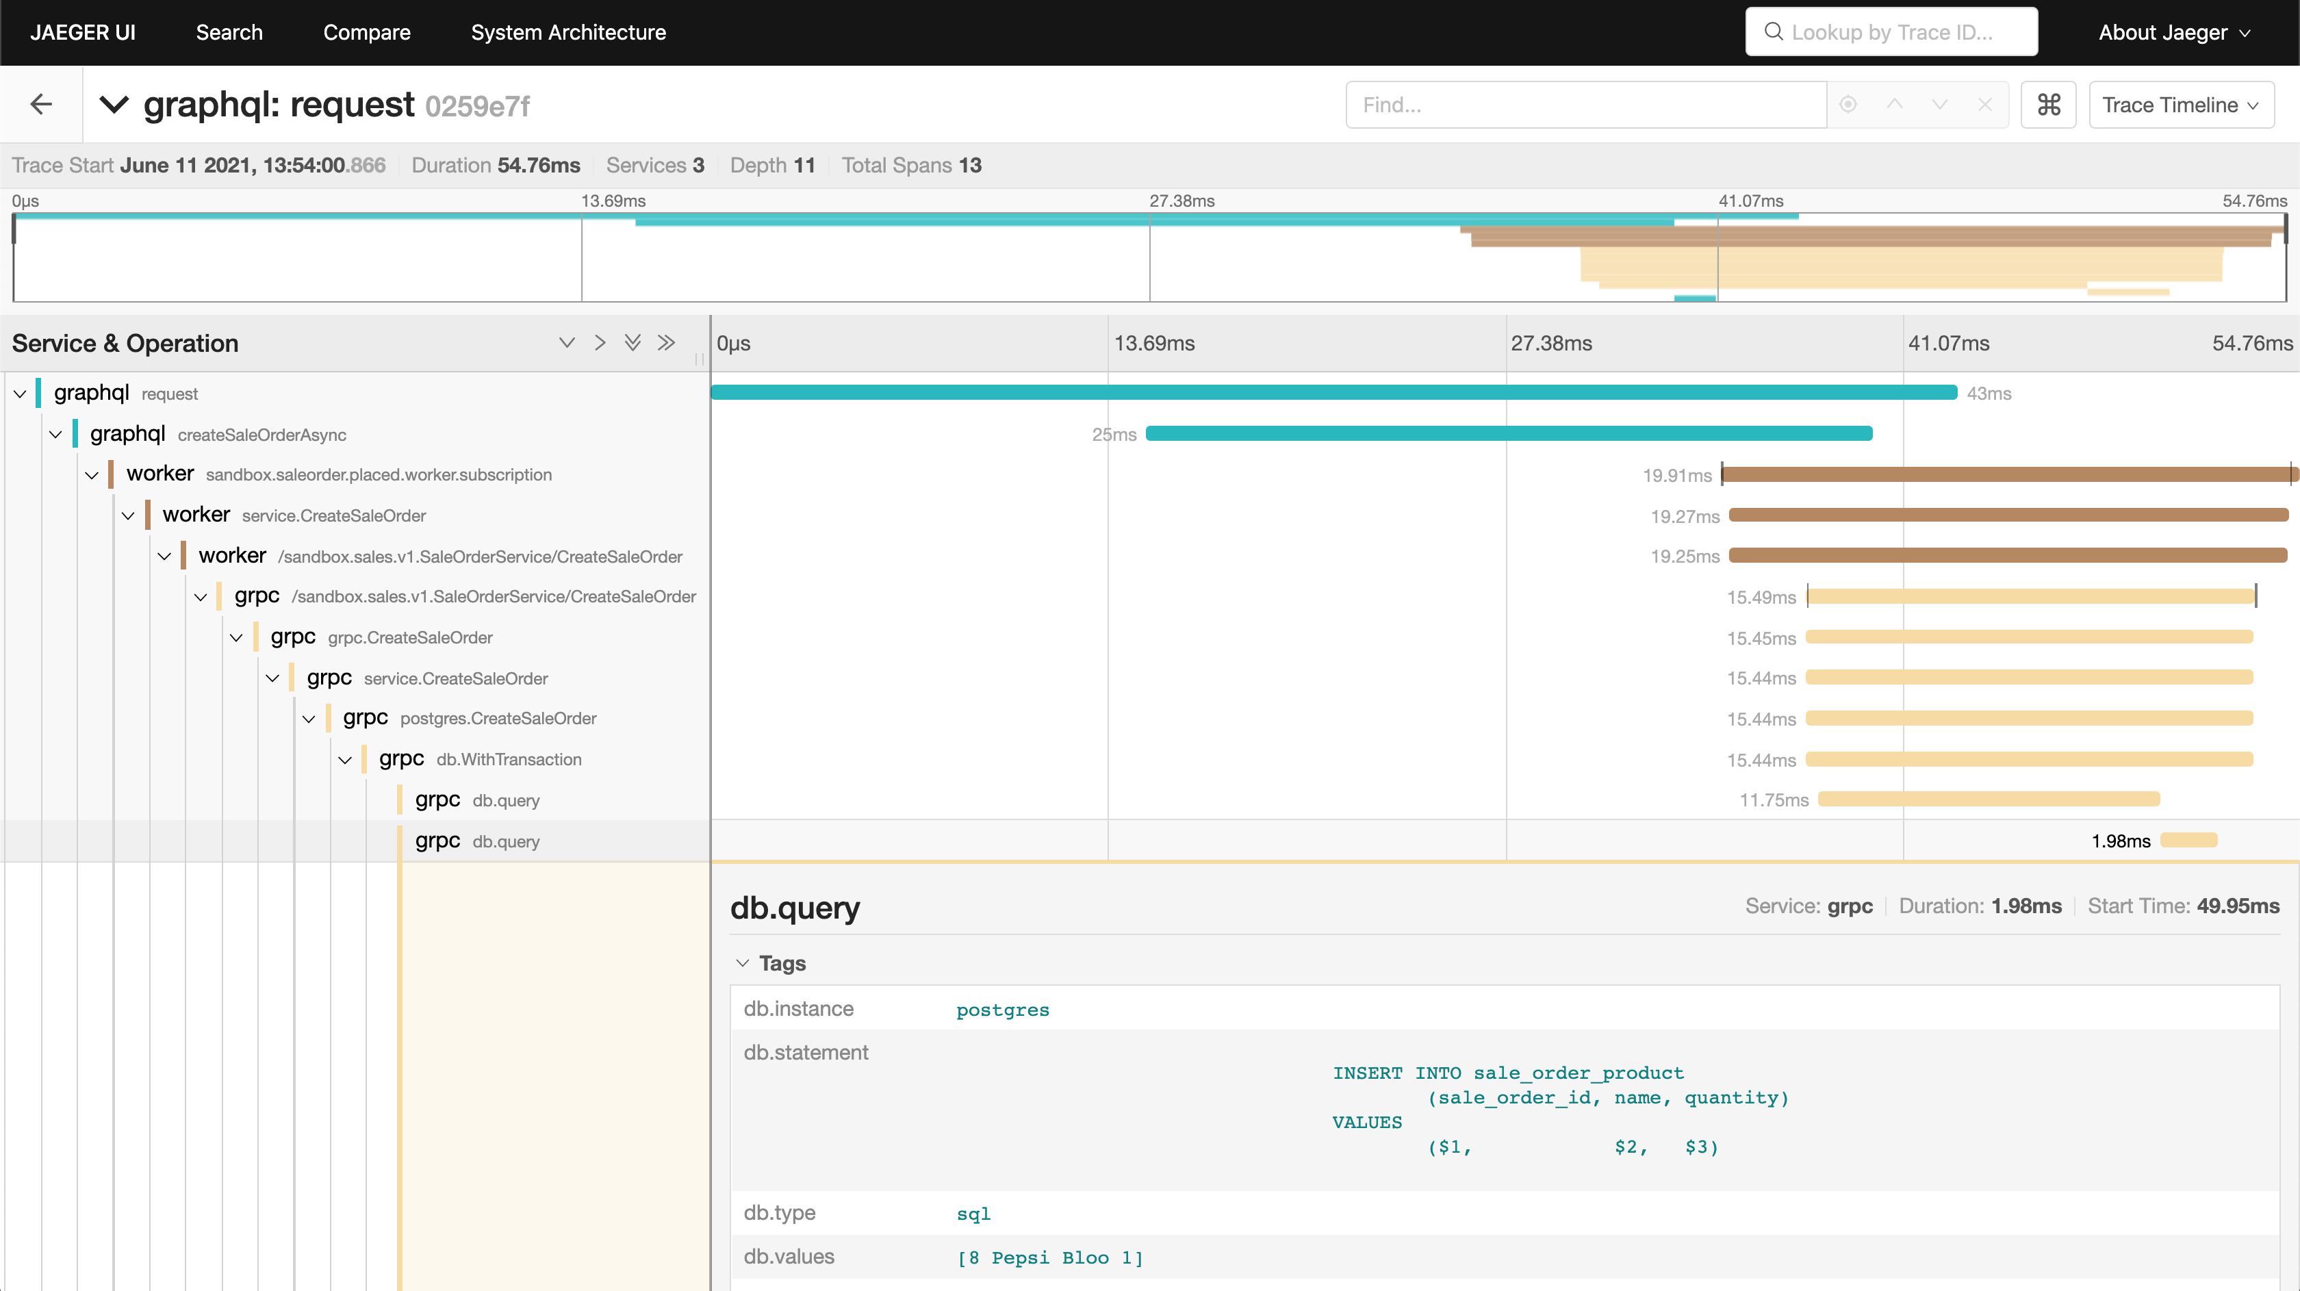The image size is (2300, 1291).
Task: Collapse the grpc postgres.CreateSaleOrder span
Action: click(x=309, y=719)
